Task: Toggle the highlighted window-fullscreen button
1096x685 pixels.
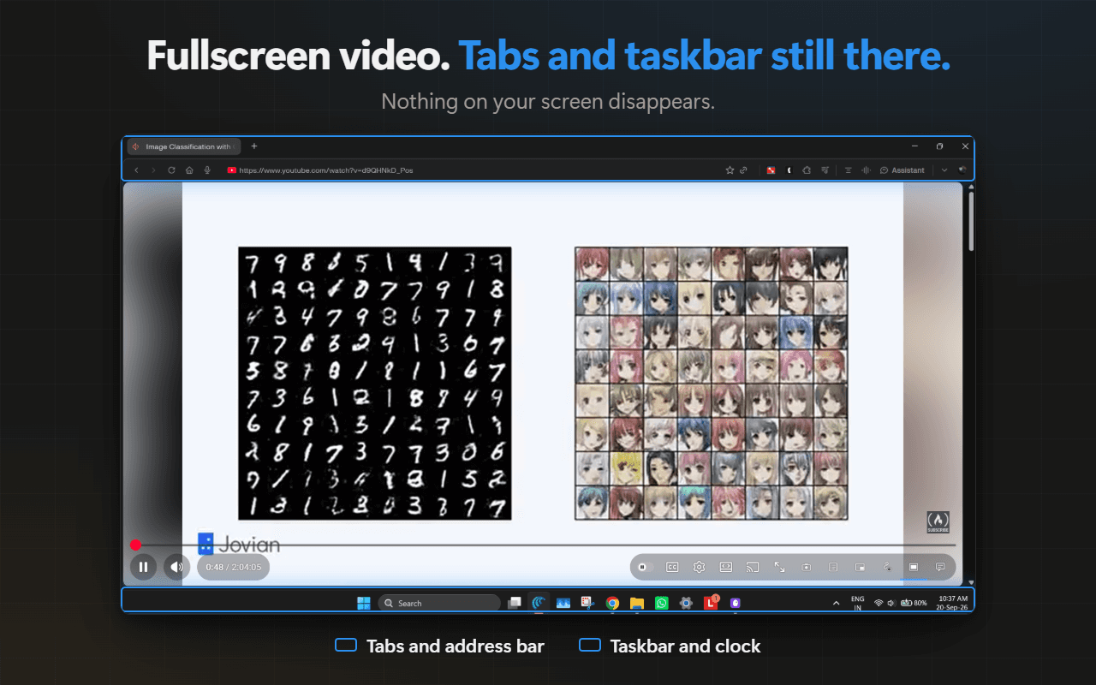Action: [x=914, y=567]
